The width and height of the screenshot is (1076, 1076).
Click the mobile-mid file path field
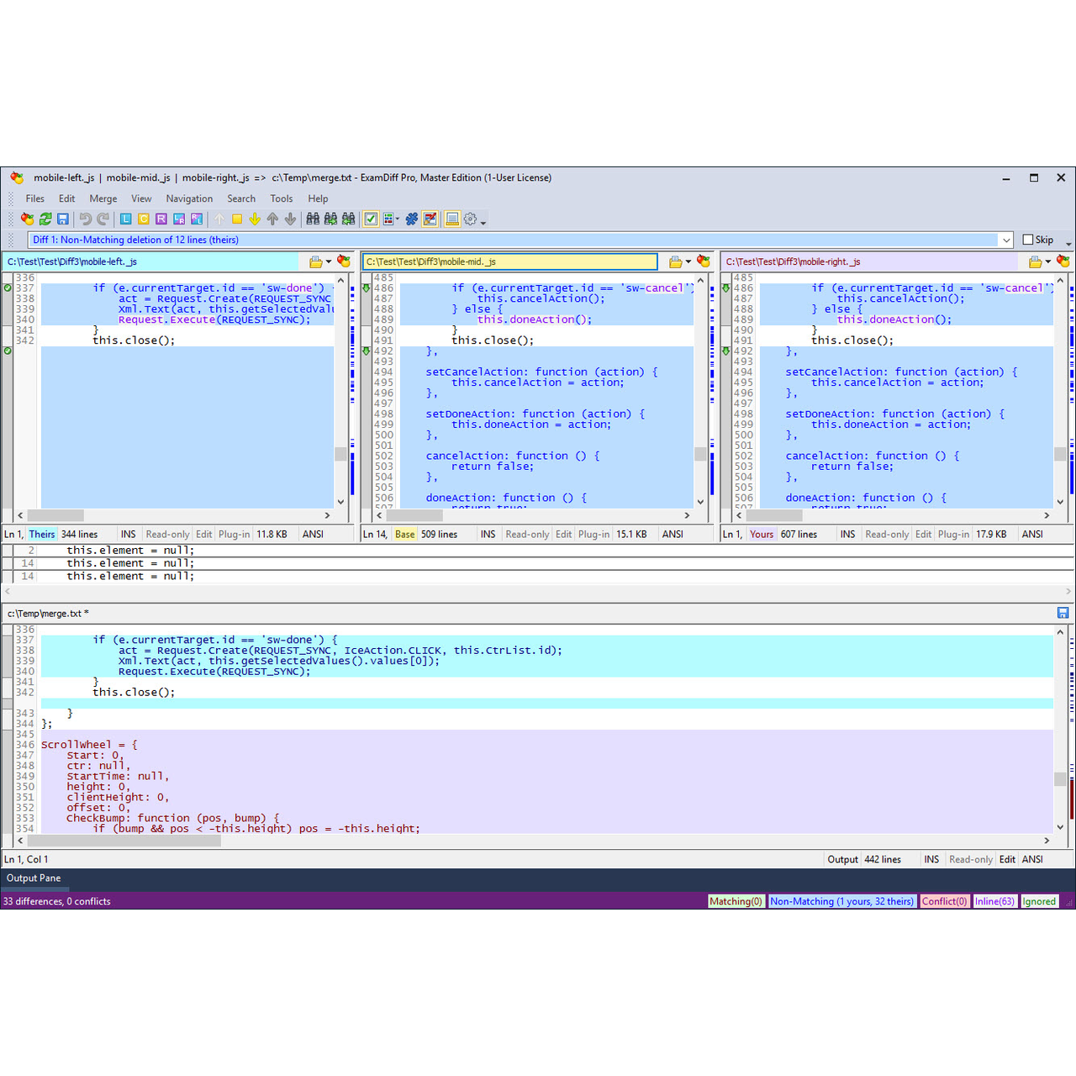[510, 262]
